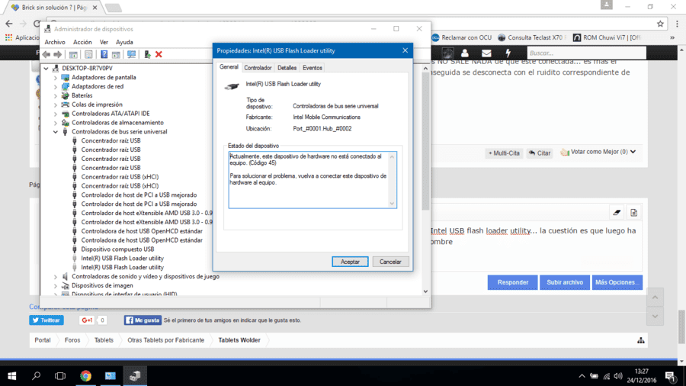The height and width of the screenshot is (386, 686).
Task: Click the red X Uninstall device icon
Action: (159, 54)
